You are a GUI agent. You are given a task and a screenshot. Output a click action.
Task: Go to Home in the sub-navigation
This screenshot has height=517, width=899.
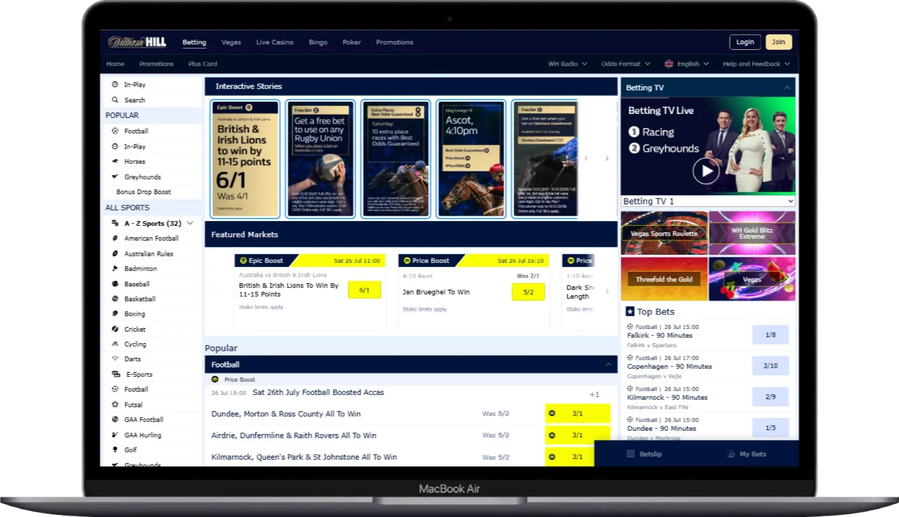tap(115, 64)
